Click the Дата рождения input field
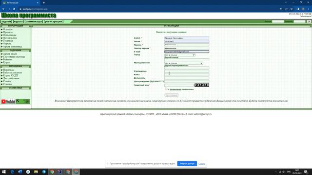This screenshot has width=312, height=175. (x=187, y=81)
